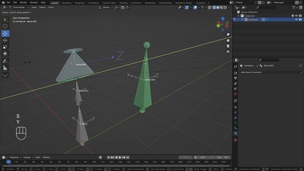This screenshot has height=171, width=304.
Task: Choose the Move tool
Action: [x=5, y=34]
